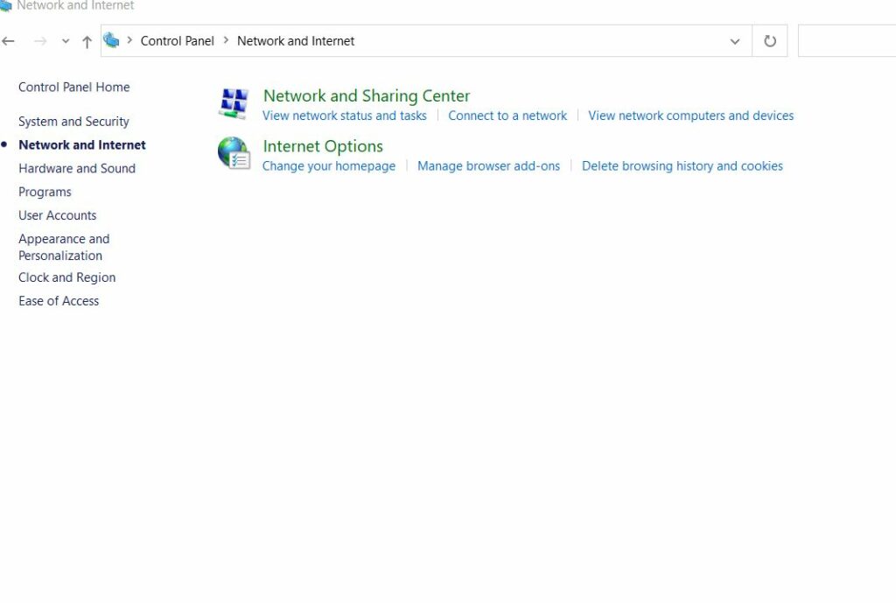Screen dimensions: 896x603
Task: Click the refresh icon beside address bar
Action: click(769, 39)
